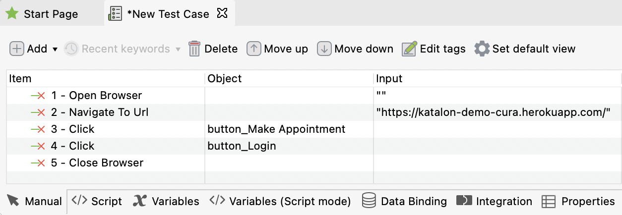Open the Variables tab
This screenshot has width=622, height=215.
coord(166,201)
